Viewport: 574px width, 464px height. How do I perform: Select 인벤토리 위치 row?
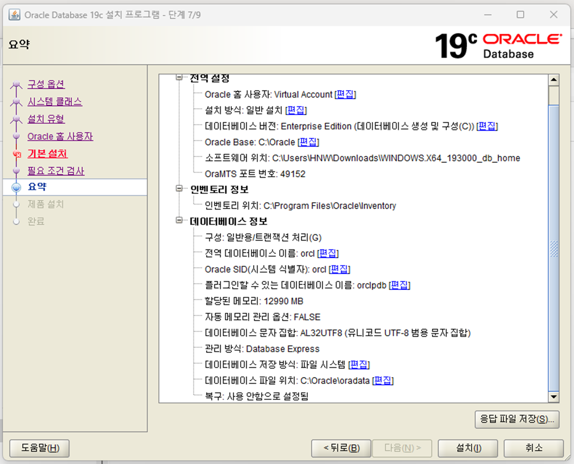(x=300, y=206)
